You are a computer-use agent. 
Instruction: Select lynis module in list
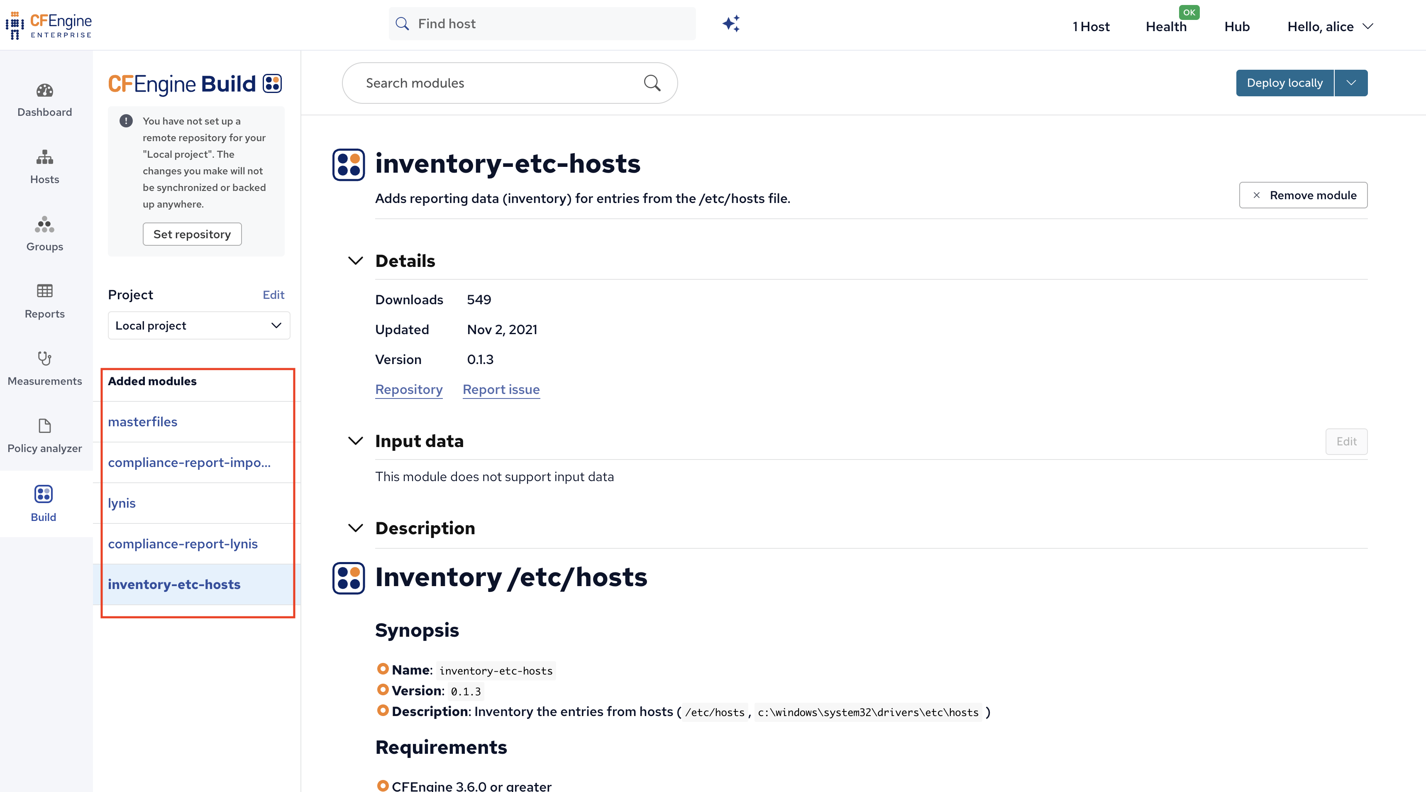point(122,504)
